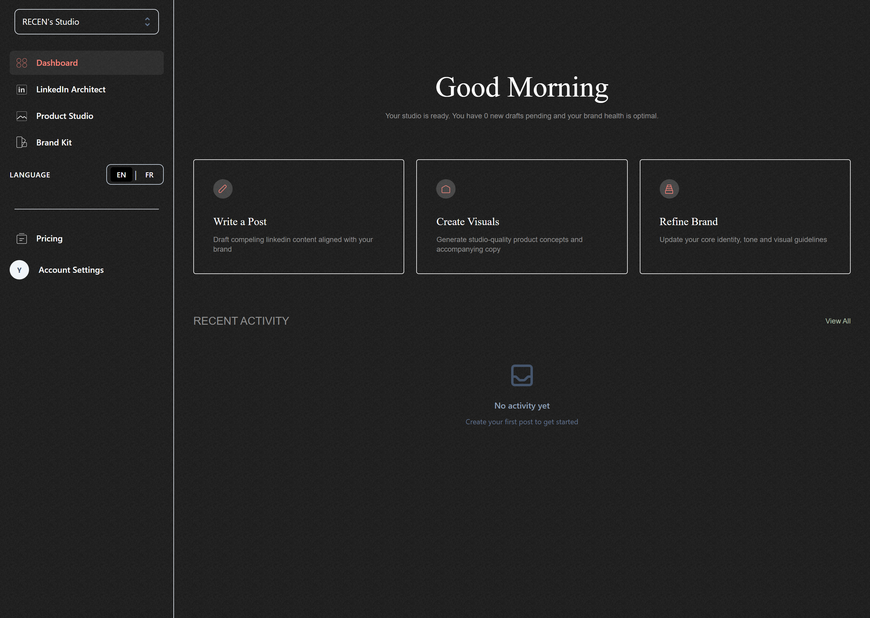The height and width of the screenshot is (618, 870).
Task: Open the Create Visuals card
Action: (522, 217)
